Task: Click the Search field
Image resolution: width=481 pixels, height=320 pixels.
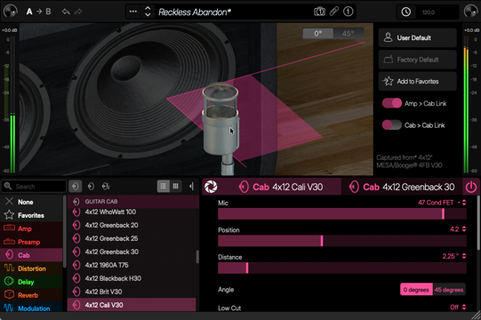Action: click(34, 187)
